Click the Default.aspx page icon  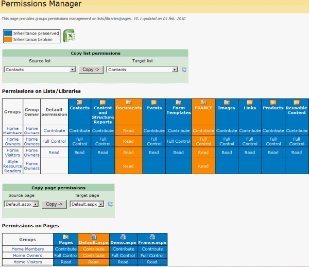click(x=94, y=237)
